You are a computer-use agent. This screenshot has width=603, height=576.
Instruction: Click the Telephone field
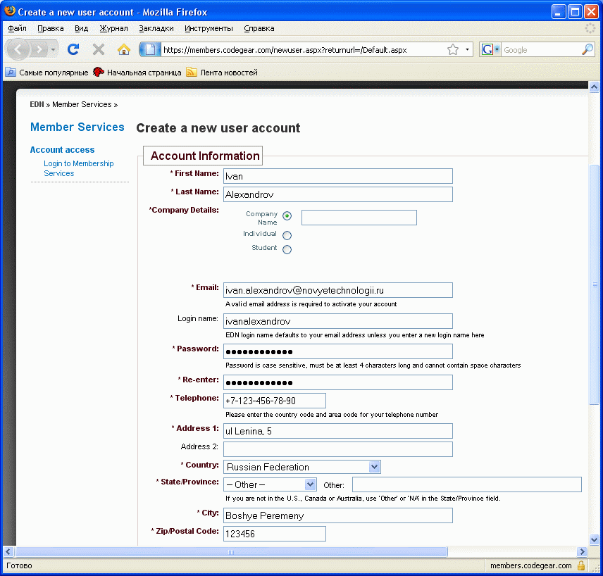point(275,401)
